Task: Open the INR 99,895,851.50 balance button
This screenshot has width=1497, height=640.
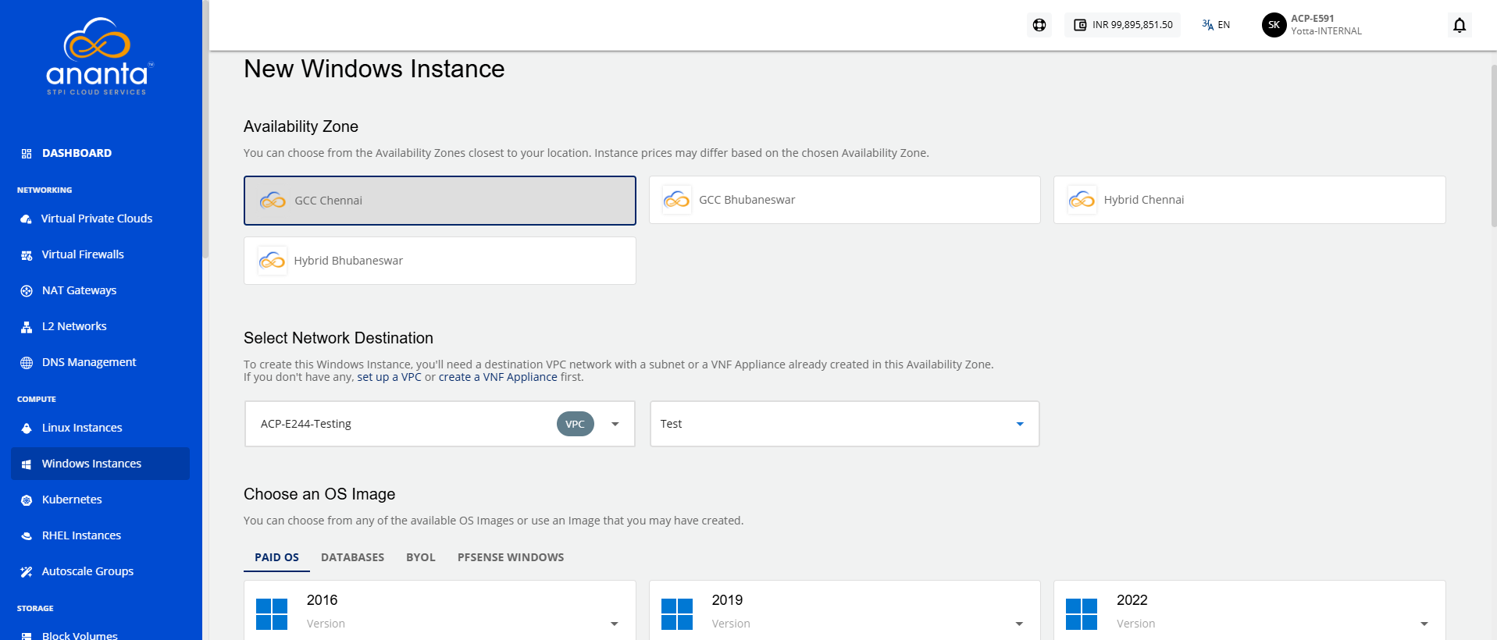Action: [x=1123, y=25]
